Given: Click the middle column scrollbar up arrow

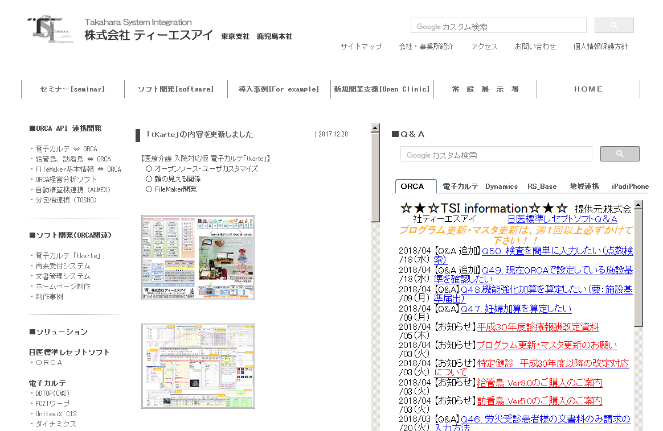Looking at the screenshot, I should [375, 127].
